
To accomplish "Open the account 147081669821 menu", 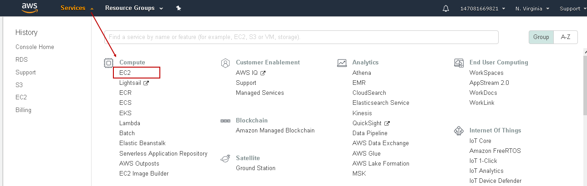I will pyautogui.click(x=483, y=9).
